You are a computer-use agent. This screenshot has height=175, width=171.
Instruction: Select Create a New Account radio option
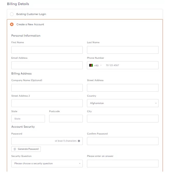tap(12, 24)
